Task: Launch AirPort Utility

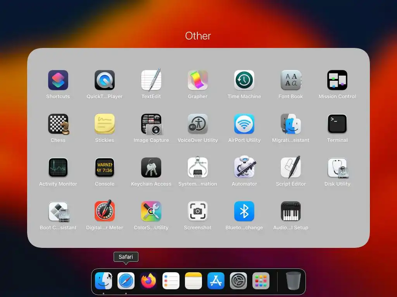Action: (244, 124)
